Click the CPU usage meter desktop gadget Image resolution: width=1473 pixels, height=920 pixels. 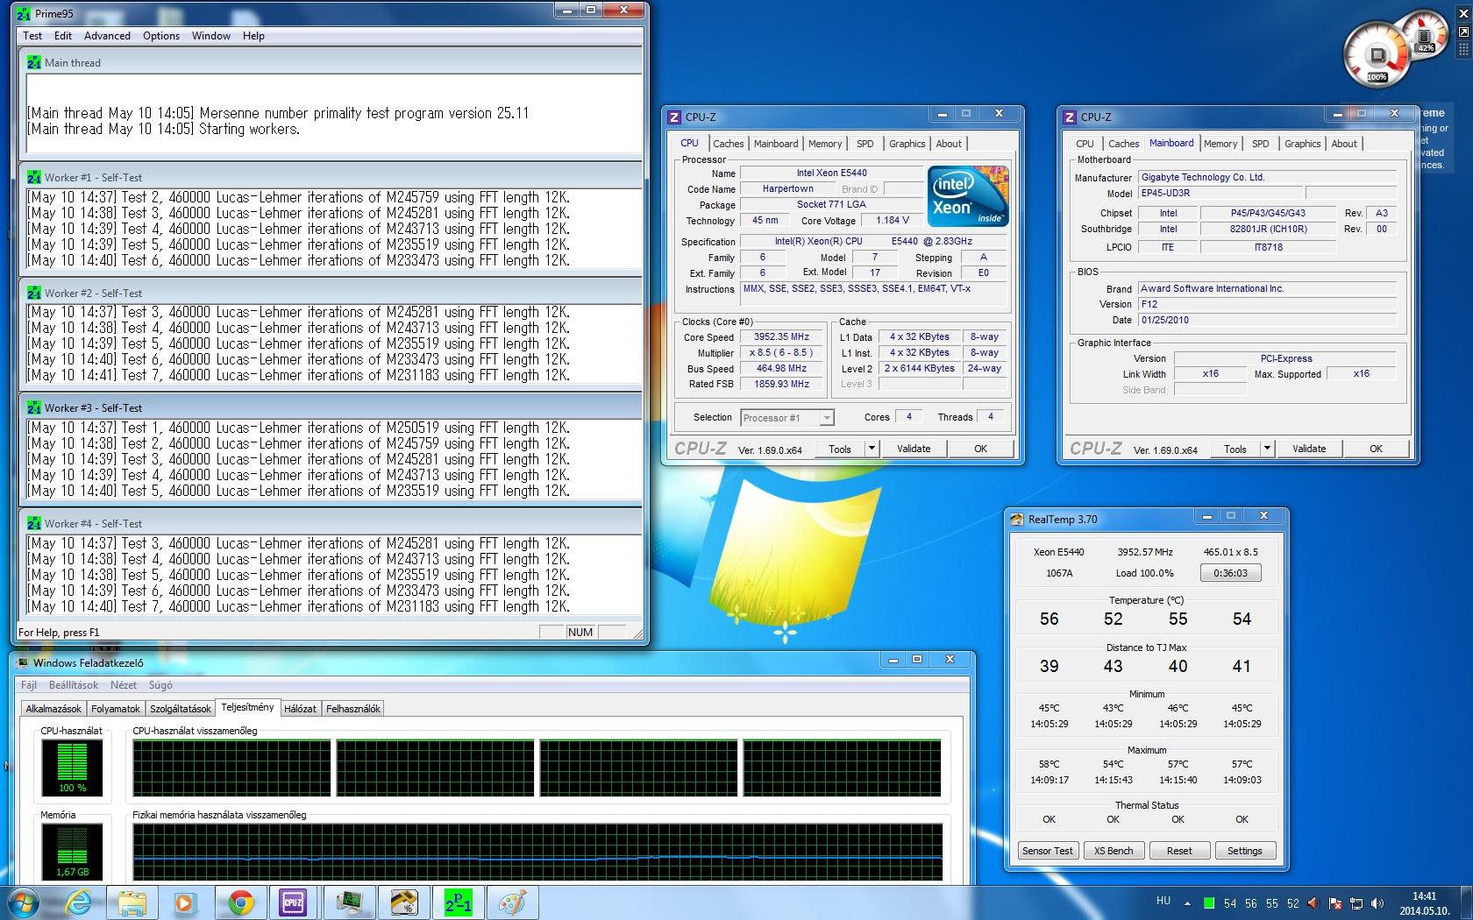1377,53
